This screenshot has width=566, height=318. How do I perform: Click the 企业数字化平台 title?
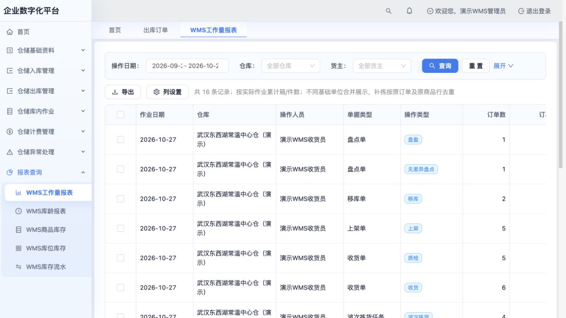point(31,11)
